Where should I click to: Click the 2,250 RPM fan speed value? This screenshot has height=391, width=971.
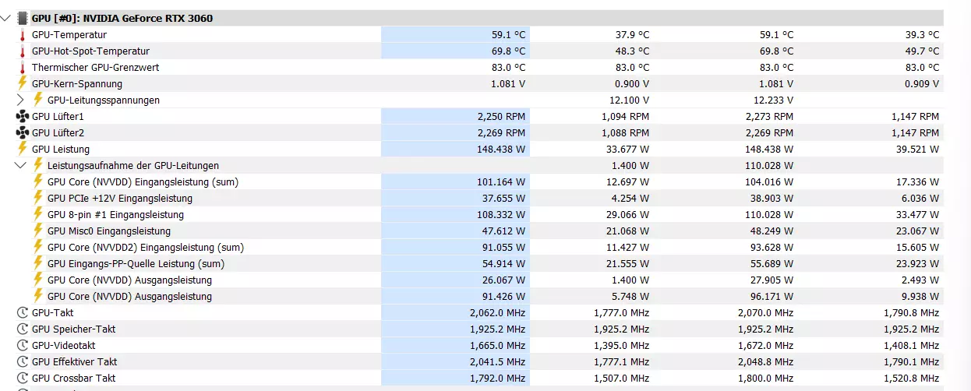(x=501, y=116)
